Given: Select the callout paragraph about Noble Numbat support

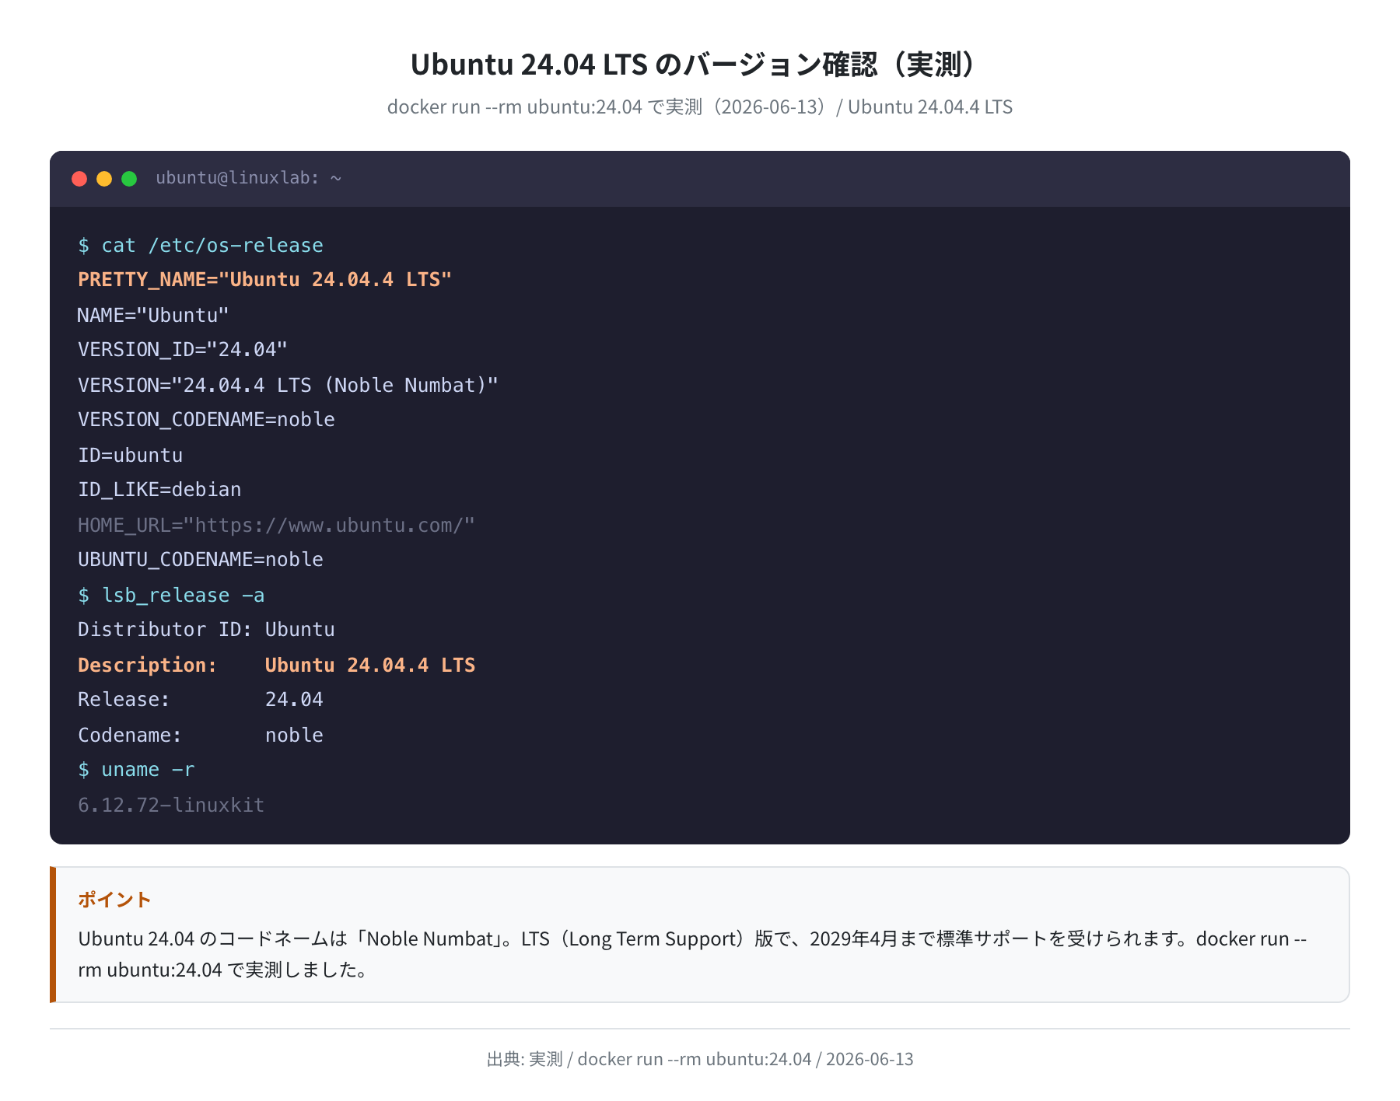Looking at the screenshot, I should click(x=692, y=954).
